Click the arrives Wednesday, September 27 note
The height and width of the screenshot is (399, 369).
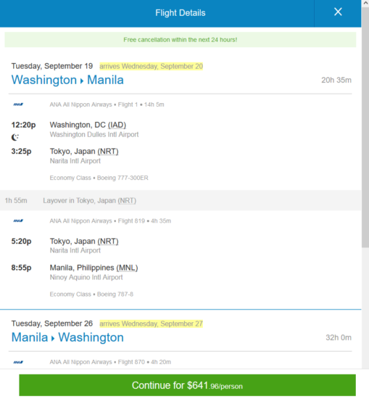[152, 324]
